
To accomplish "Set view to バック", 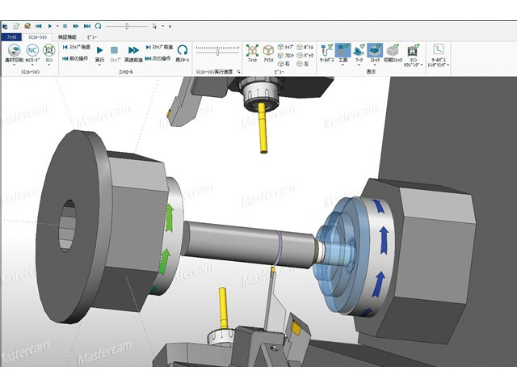I will [x=305, y=56].
